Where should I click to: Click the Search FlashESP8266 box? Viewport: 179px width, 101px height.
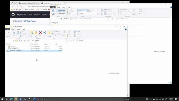(x=98, y=41)
